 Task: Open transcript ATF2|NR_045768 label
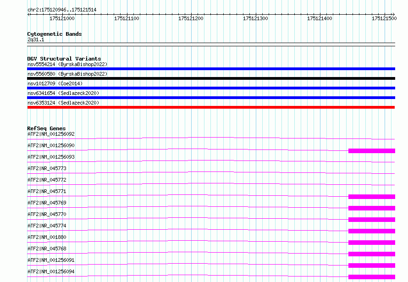pyautogui.click(x=47, y=249)
